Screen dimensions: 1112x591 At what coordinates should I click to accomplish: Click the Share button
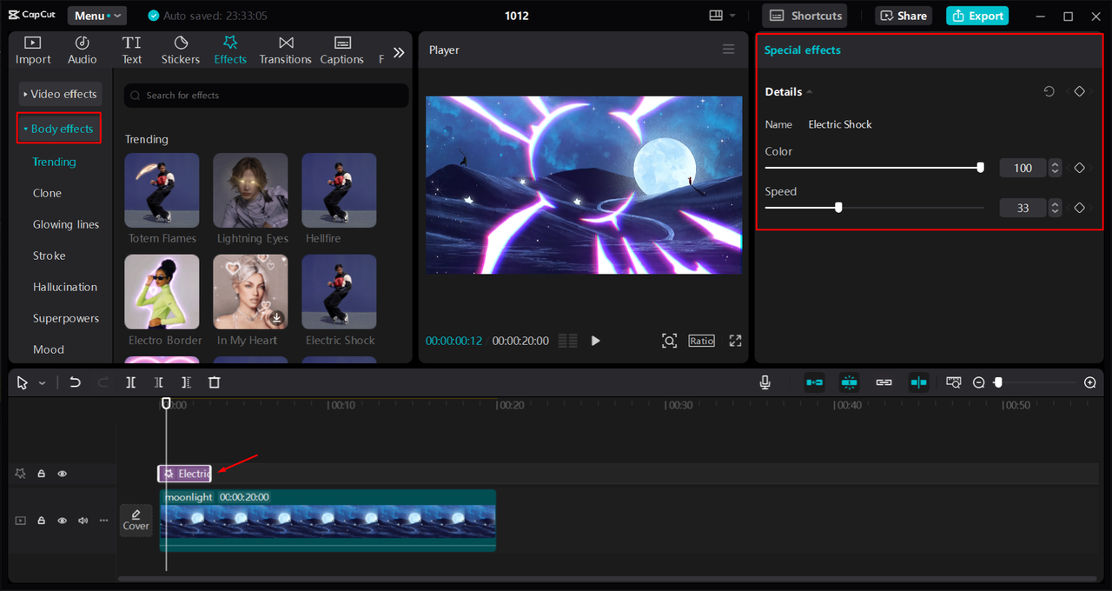point(903,16)
